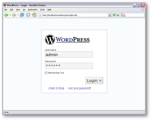
Task: Click the Firefox logo in title bar
Action: [x=5, y=5]
